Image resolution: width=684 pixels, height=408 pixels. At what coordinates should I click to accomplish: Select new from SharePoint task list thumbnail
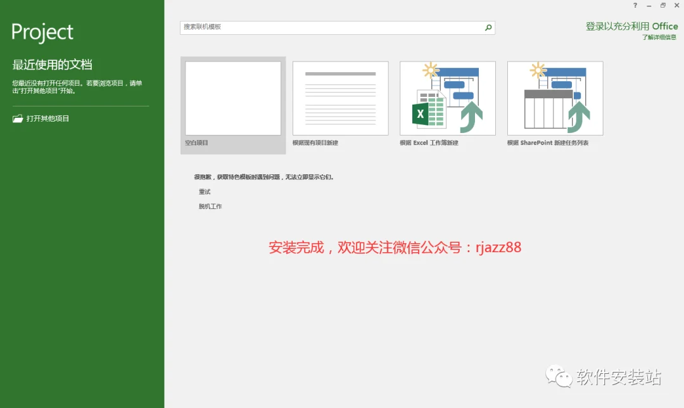tap(555, 98)
